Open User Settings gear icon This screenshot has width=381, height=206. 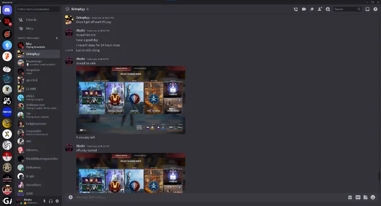pos(57,201)
